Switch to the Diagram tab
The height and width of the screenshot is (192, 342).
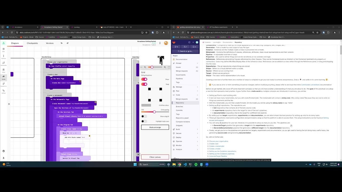(x=15, y=43)
